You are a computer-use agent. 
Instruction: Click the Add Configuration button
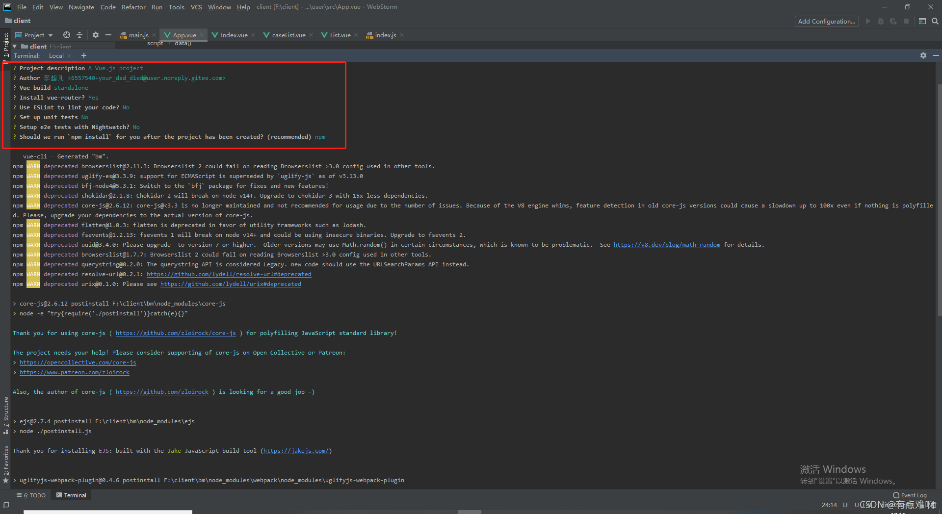click(x=827, y=21)
